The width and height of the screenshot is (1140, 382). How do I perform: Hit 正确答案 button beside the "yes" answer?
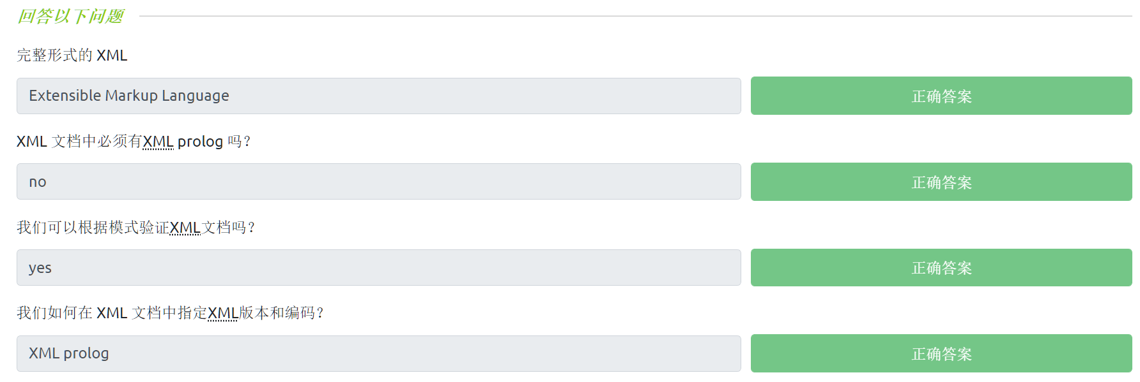pos(941,268)
